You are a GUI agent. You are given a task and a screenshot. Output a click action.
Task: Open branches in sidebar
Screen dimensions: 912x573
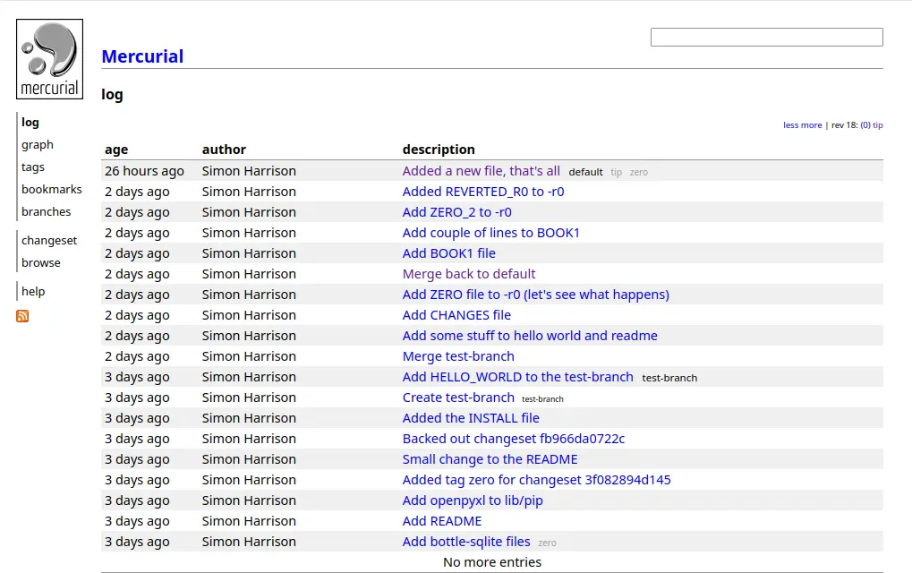(46, 212)
